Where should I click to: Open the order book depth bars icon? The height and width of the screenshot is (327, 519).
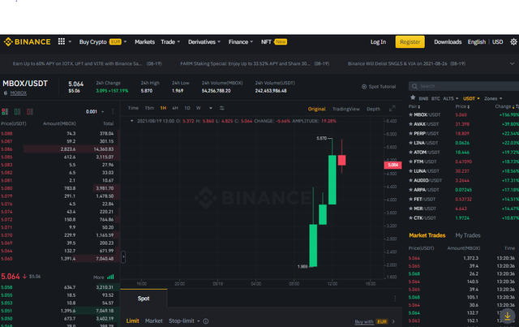(x=110, y=277)
